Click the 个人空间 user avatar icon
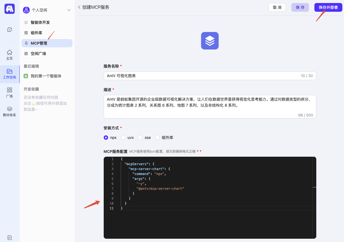 pyautogui.click(x=26, y=10)
